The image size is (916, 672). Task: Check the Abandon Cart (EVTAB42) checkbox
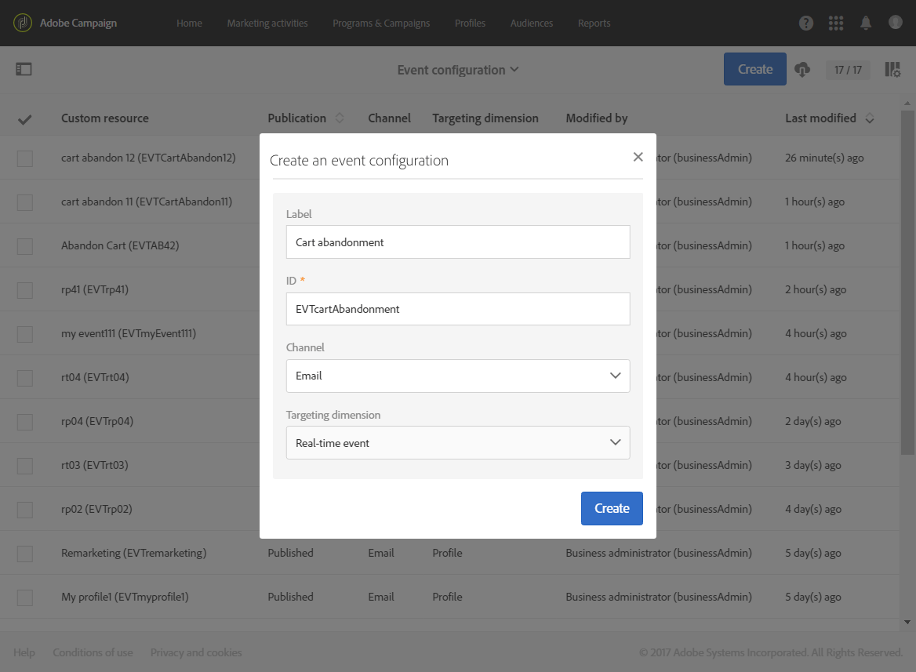pos(24,245)
